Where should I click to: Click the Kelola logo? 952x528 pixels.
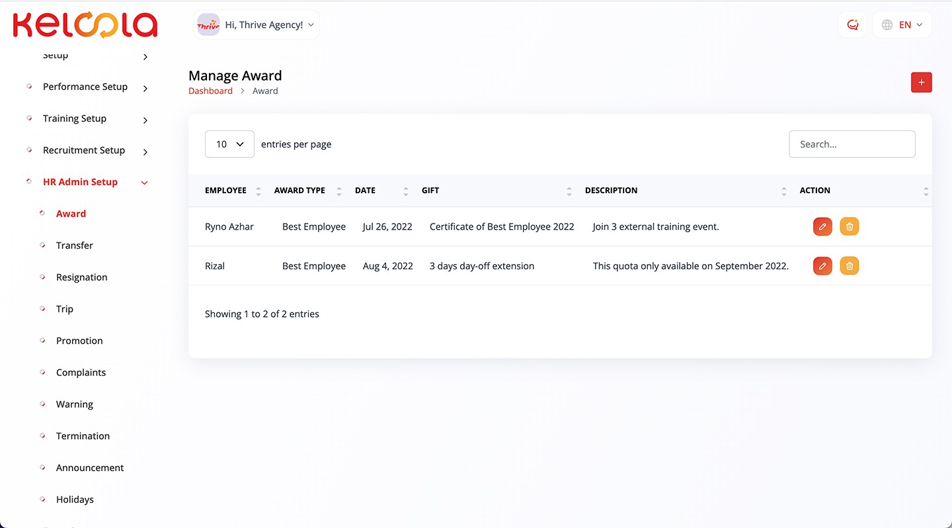(85, 25)
